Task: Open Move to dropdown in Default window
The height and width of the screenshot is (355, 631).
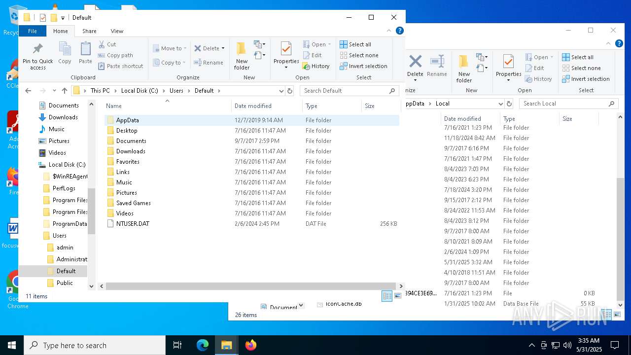Action: [170, 48]
